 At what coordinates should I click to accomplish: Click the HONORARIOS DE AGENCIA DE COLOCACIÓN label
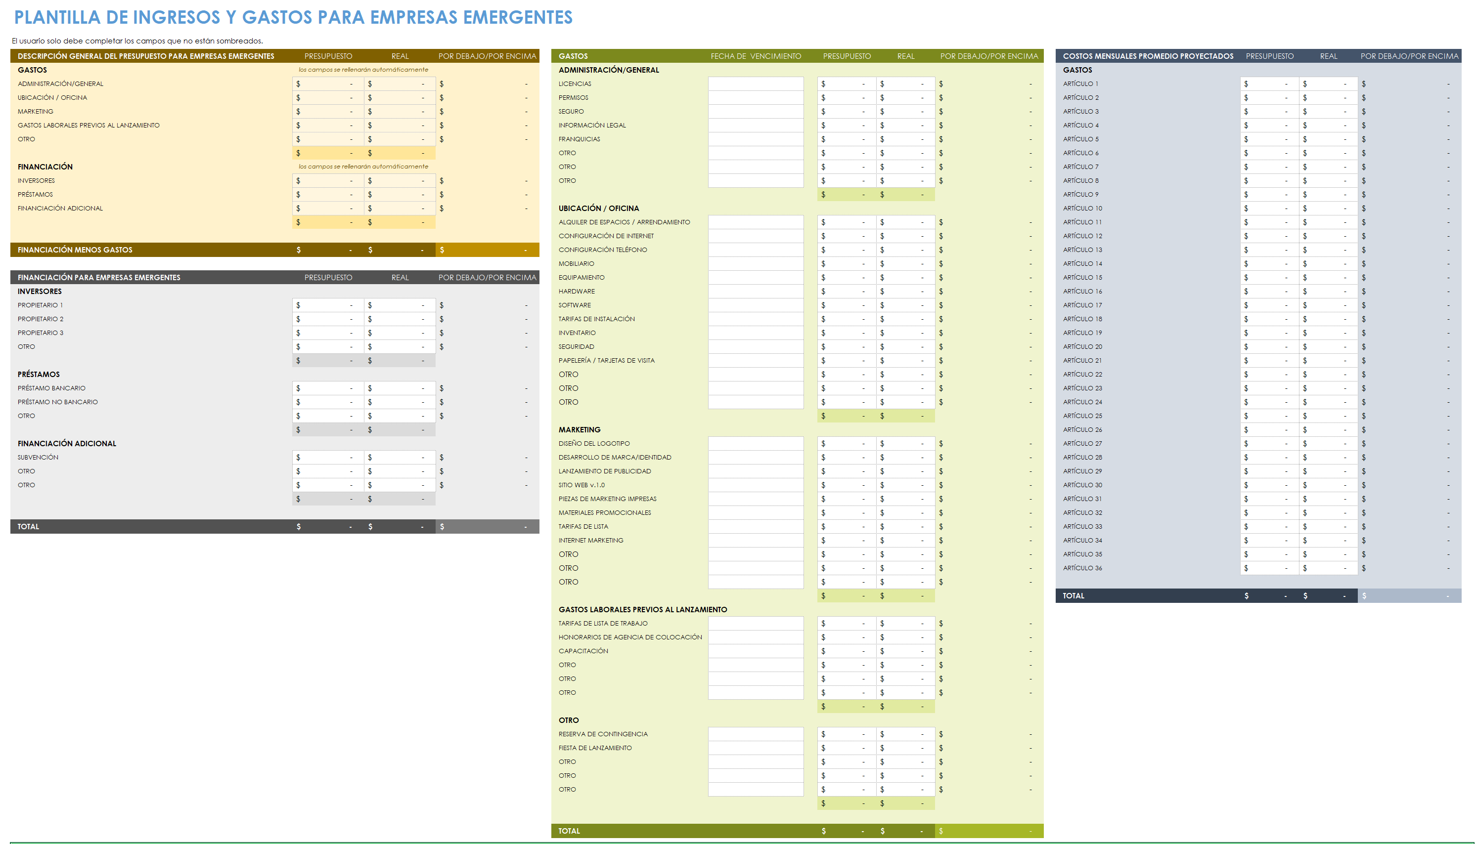630,637
